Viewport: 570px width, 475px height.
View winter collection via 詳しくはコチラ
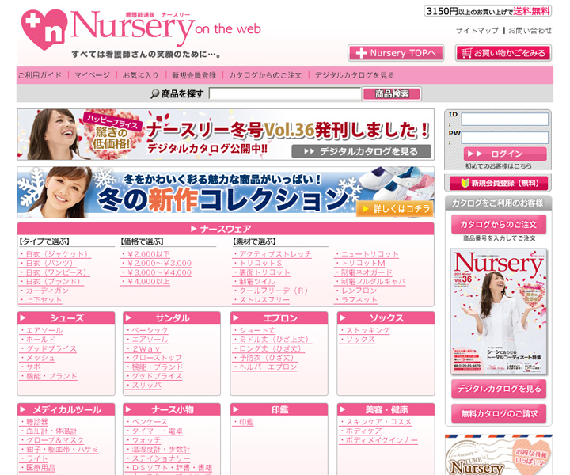click(x=394, y=208)
